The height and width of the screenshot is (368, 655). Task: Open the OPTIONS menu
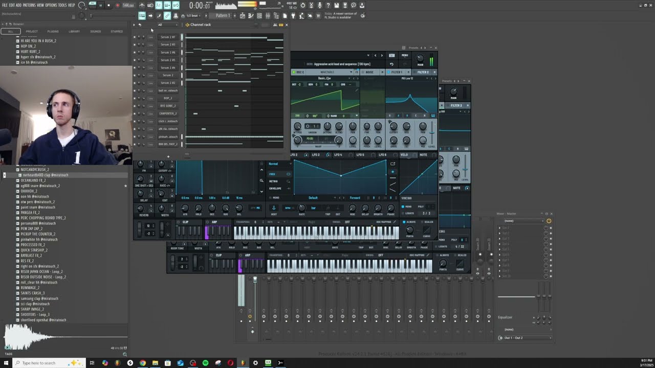click(x=51, y=5)
